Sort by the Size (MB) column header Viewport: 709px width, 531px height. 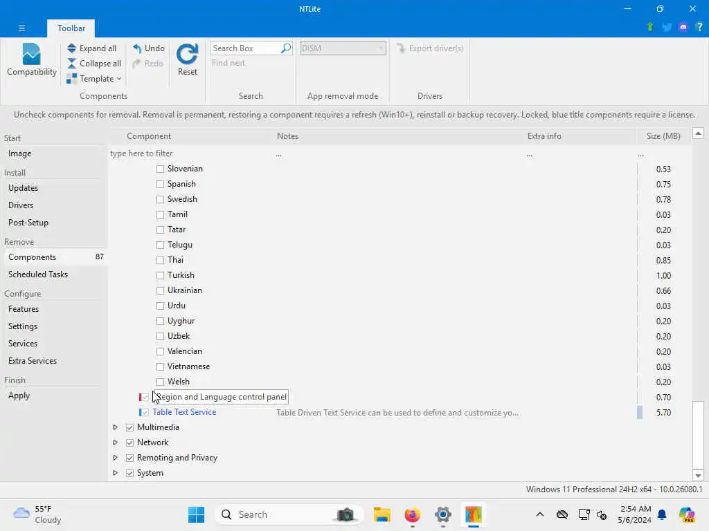click(x=663, y=136)
